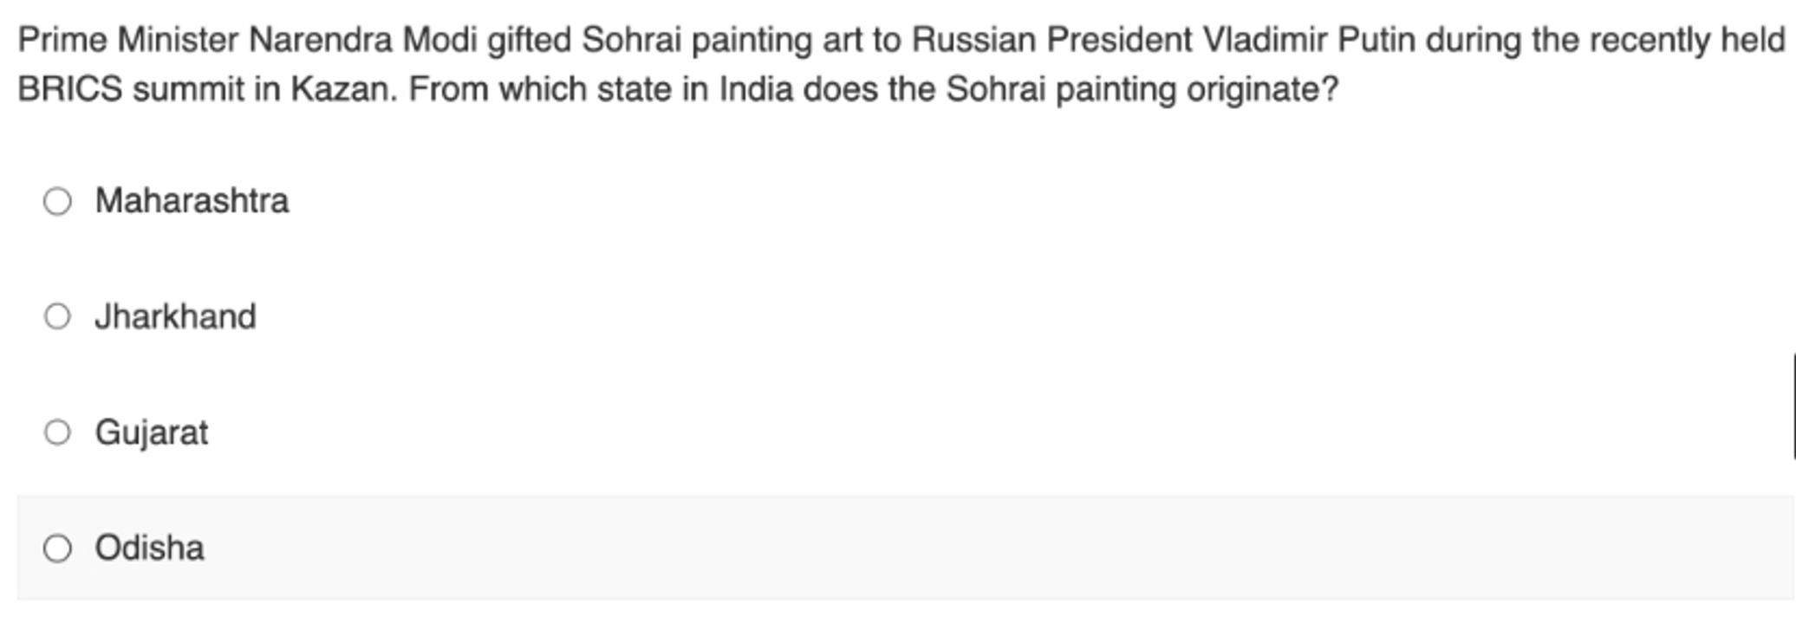Choose the Jharkhand radio button
1796x617 pixels.
click(57, 316)
